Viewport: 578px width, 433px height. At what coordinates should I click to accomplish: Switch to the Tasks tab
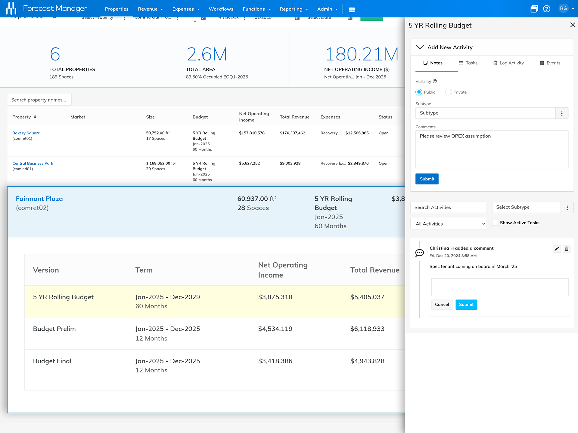click(x=468, y=63)
